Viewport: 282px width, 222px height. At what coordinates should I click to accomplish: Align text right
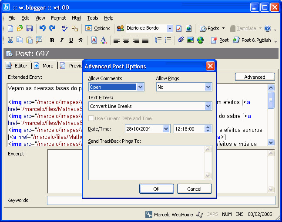[136, 40]
